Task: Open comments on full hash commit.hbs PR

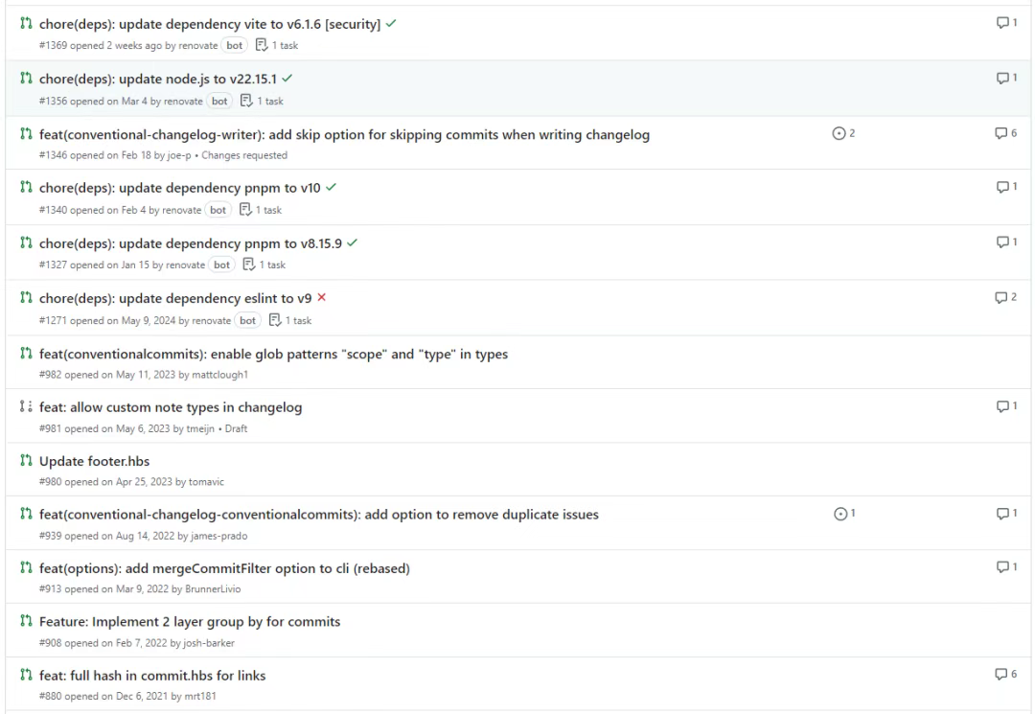Action: pos(1006,674)
